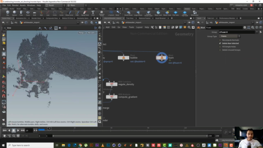Select the Null shelf tool
Image resolution: width=263 pixels, height=148 pixels.
click(x=41, y=13)
